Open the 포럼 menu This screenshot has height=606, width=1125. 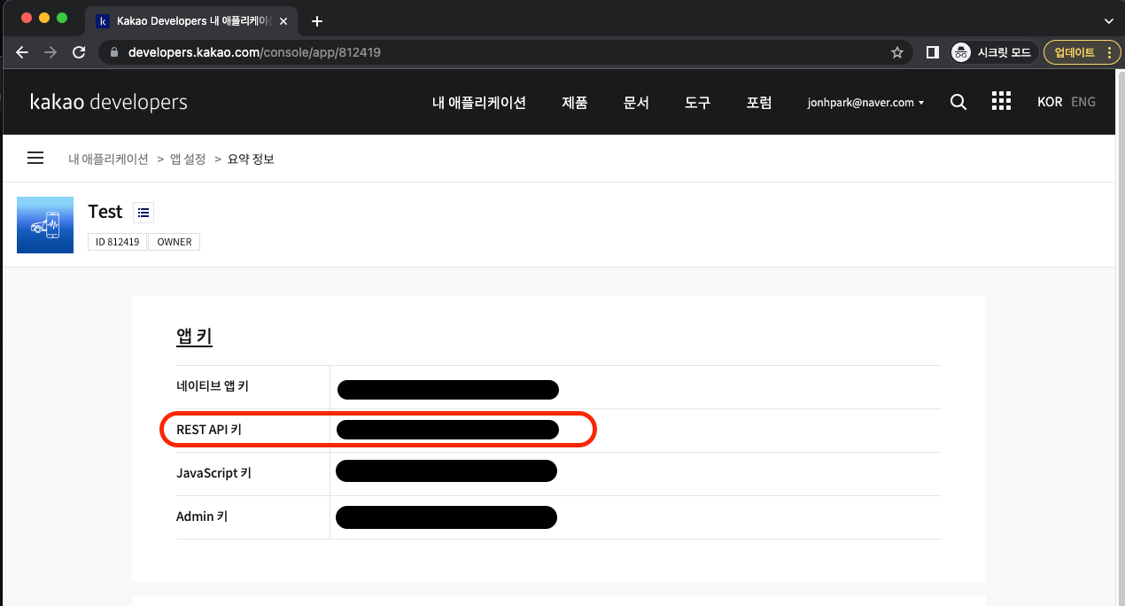coord(759,103)
